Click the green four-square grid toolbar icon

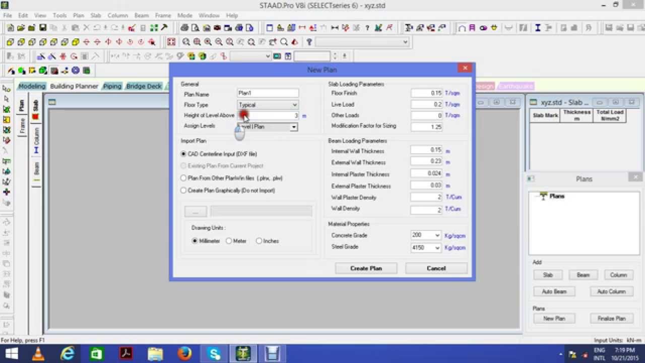pos(154,28)
